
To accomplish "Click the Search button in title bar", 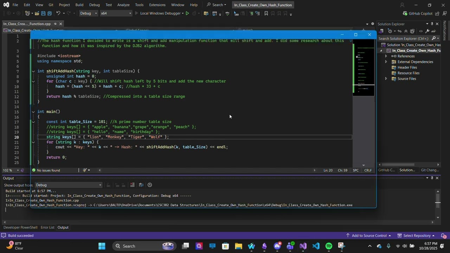I will click(217, 5).
